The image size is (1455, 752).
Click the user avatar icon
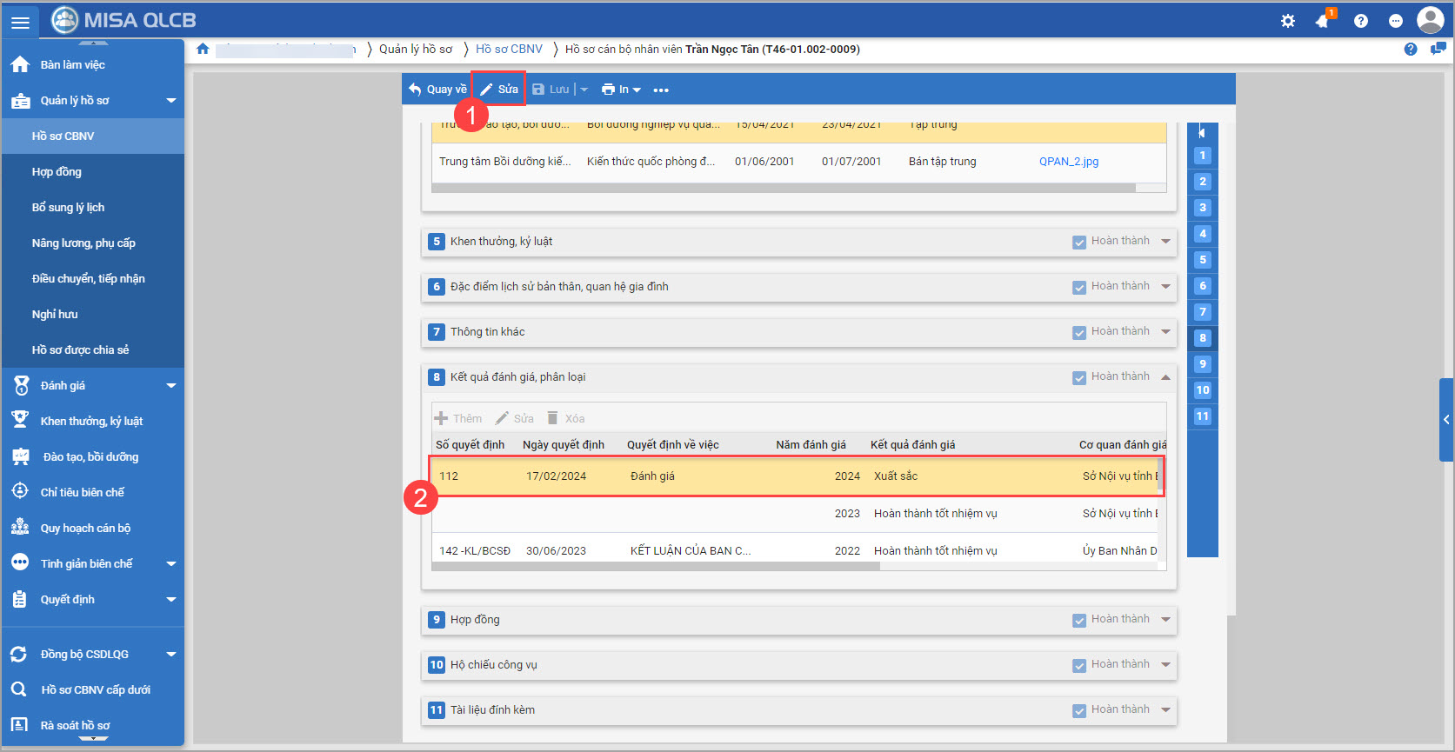[1430, 20]
